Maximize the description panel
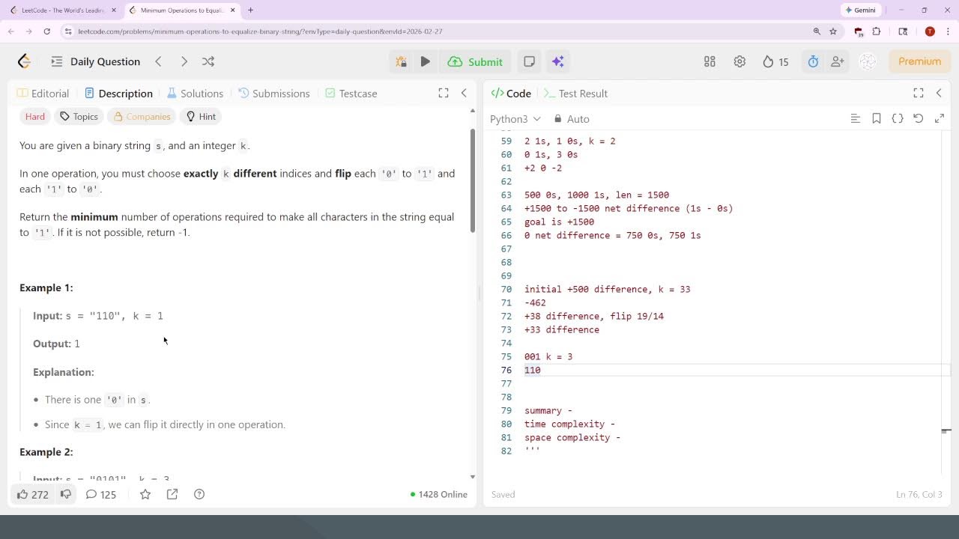This screenshot has height=539, width=959. [444, 93]
